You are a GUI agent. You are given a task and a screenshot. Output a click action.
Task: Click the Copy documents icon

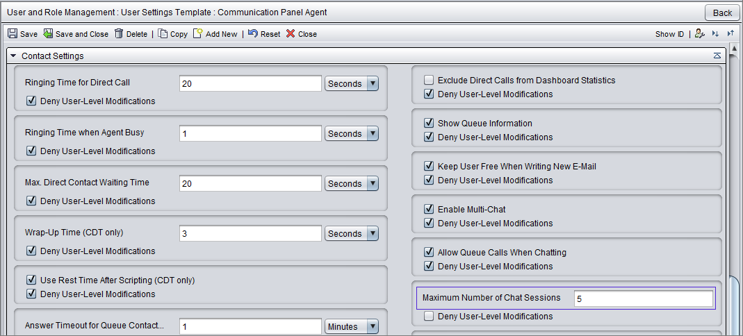[163, 33]
